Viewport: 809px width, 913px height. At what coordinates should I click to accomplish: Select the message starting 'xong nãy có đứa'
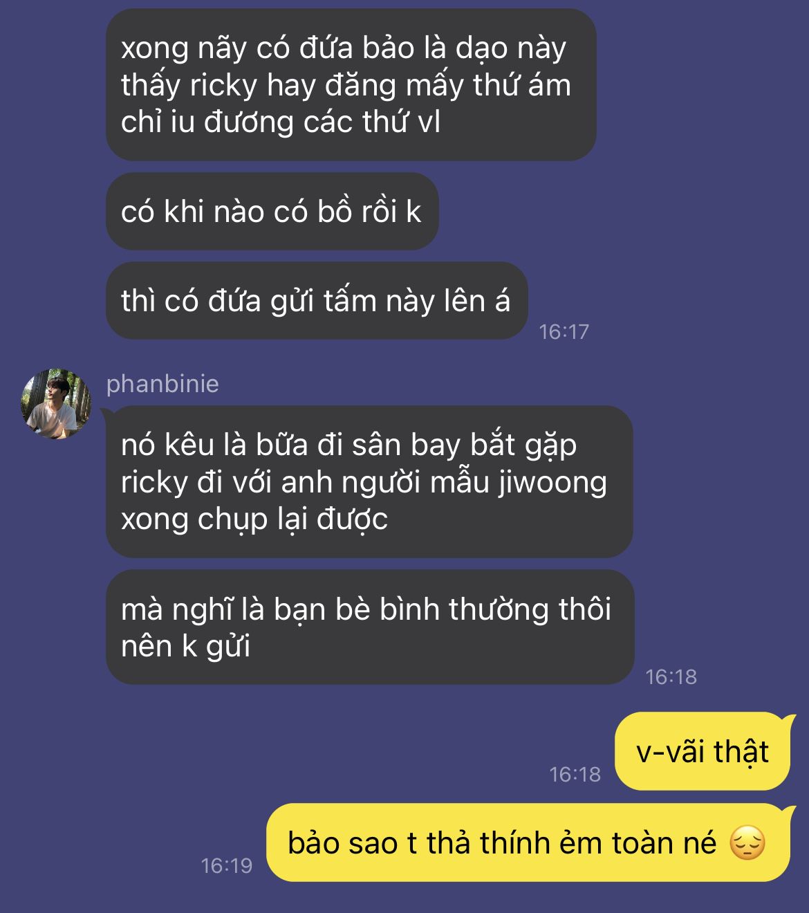point(351,85)
